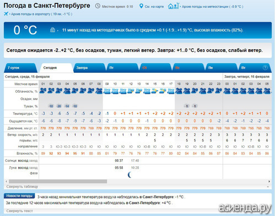The image size is (275, 216).
Task: Collapse news text via Свернуть текст
Action: (19, 210)
